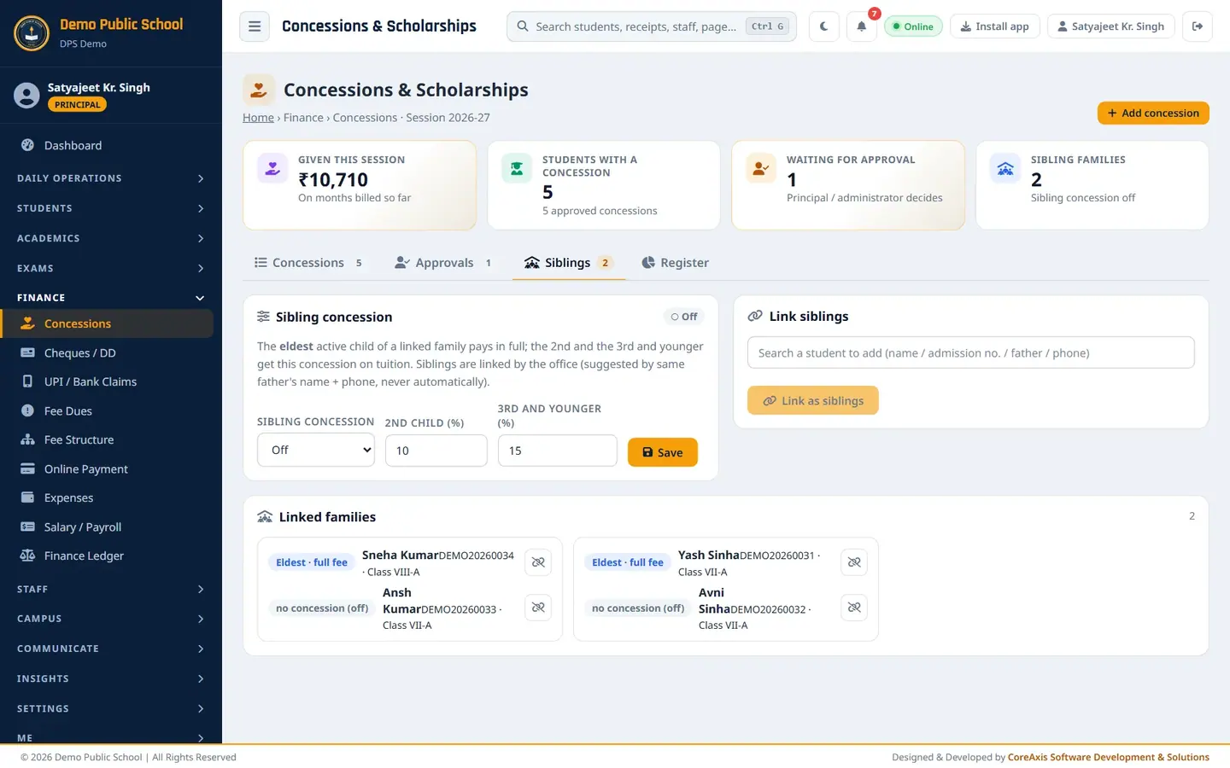Expand Daily Operations section
The height and width of the screenshot is (768, 1230).
click(111, 178)
